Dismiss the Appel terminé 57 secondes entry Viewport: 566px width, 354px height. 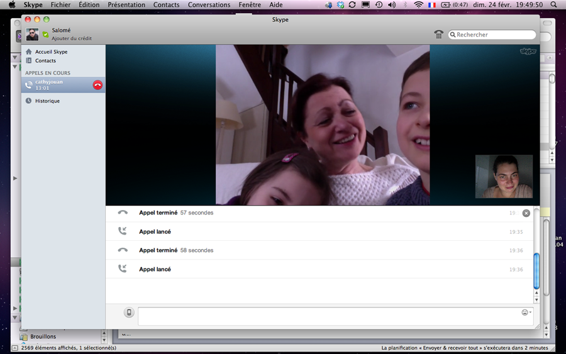pyautogui.click(x=526, y=213)
